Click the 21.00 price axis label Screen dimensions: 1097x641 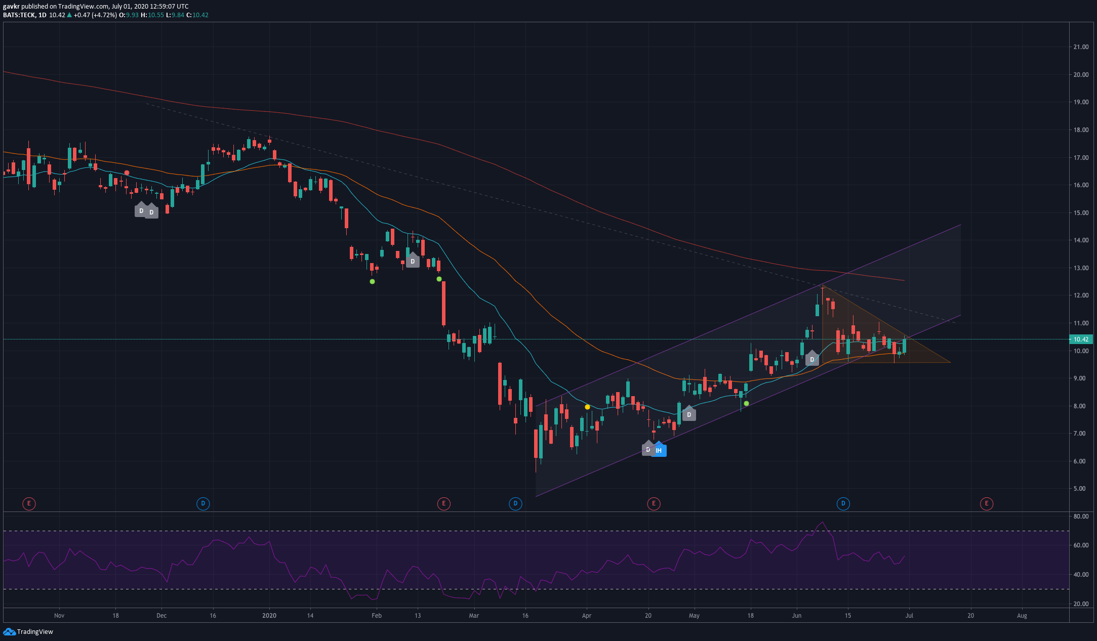(x=1081, y=47)
